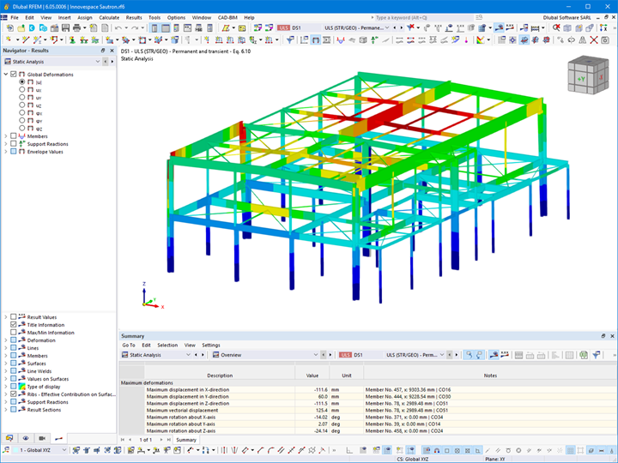The image size is (618, 463).
Task: Click the Excel export icon in Summary toolbar
Action: 584,355
